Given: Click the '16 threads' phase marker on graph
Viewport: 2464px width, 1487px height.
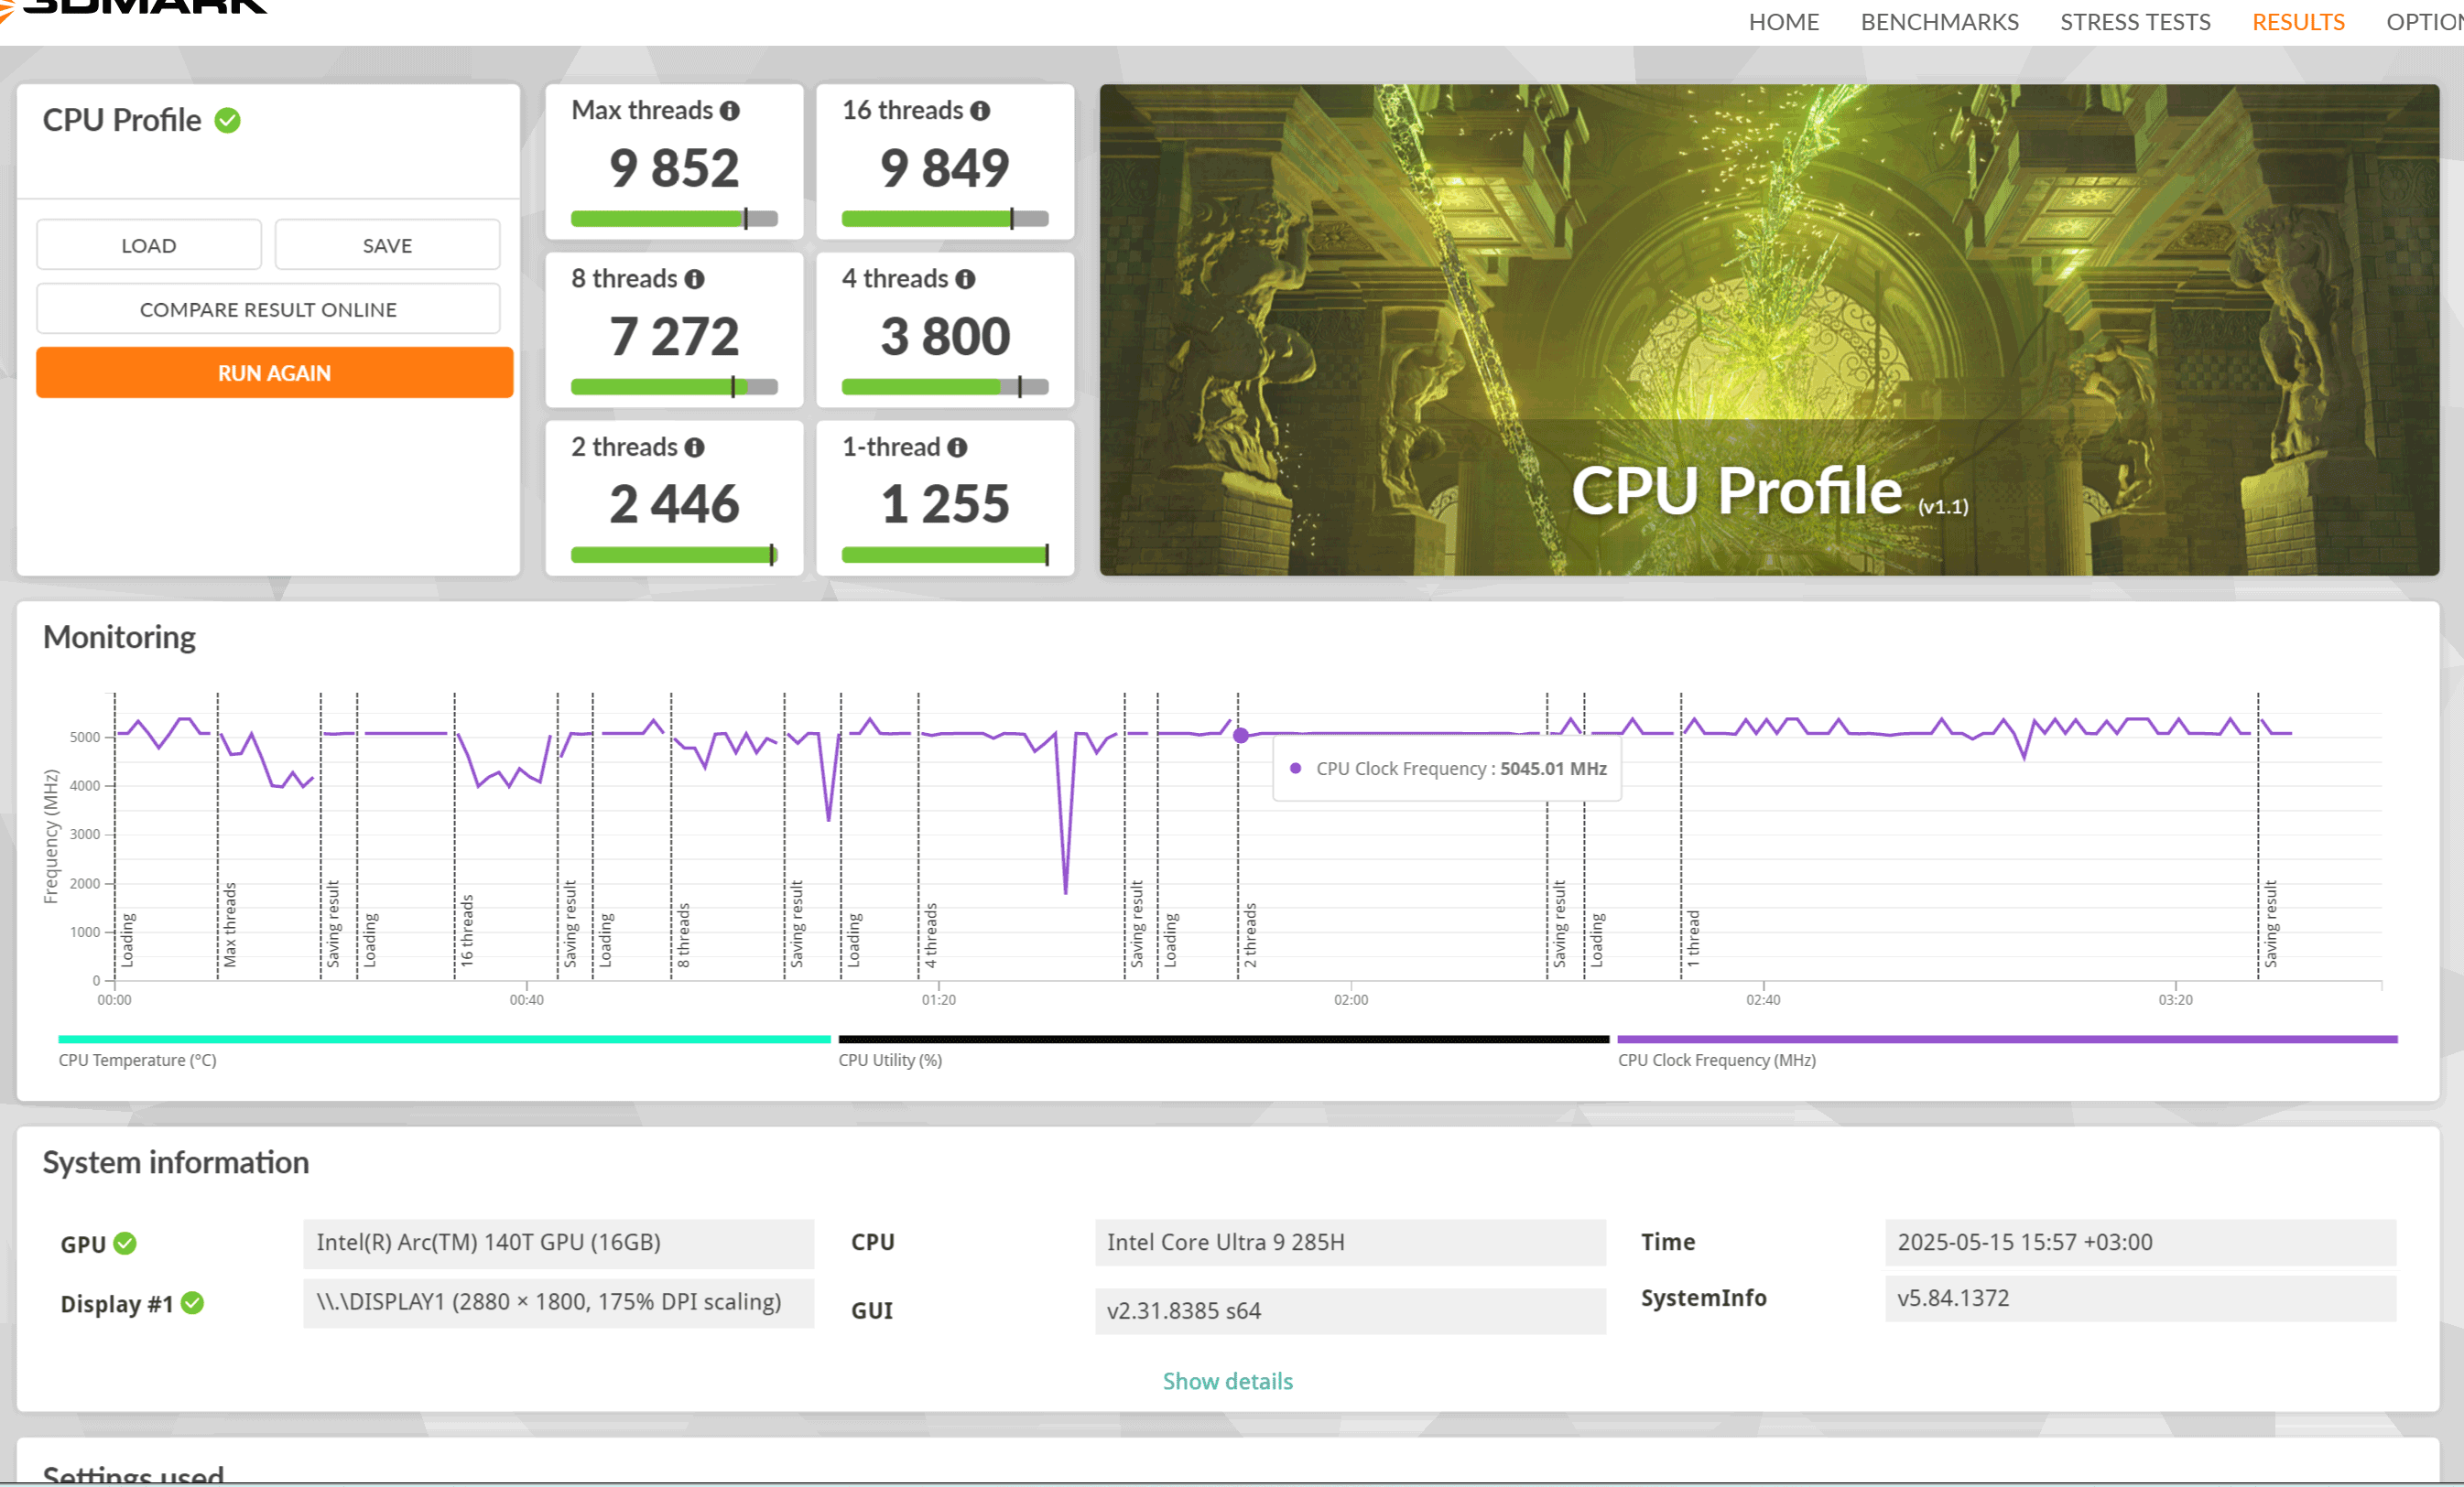Looking at the screenshot, I should tap(467, 931).
